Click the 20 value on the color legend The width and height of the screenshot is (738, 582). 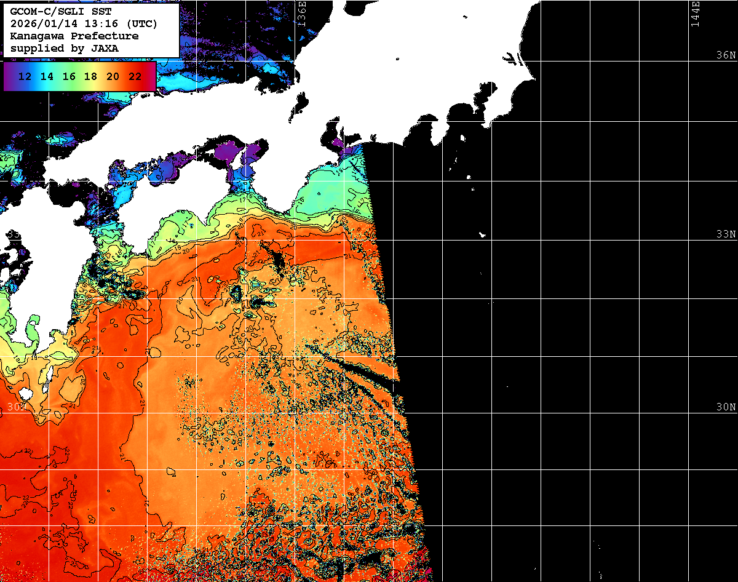pyautogui.click(x=113, y=77)
